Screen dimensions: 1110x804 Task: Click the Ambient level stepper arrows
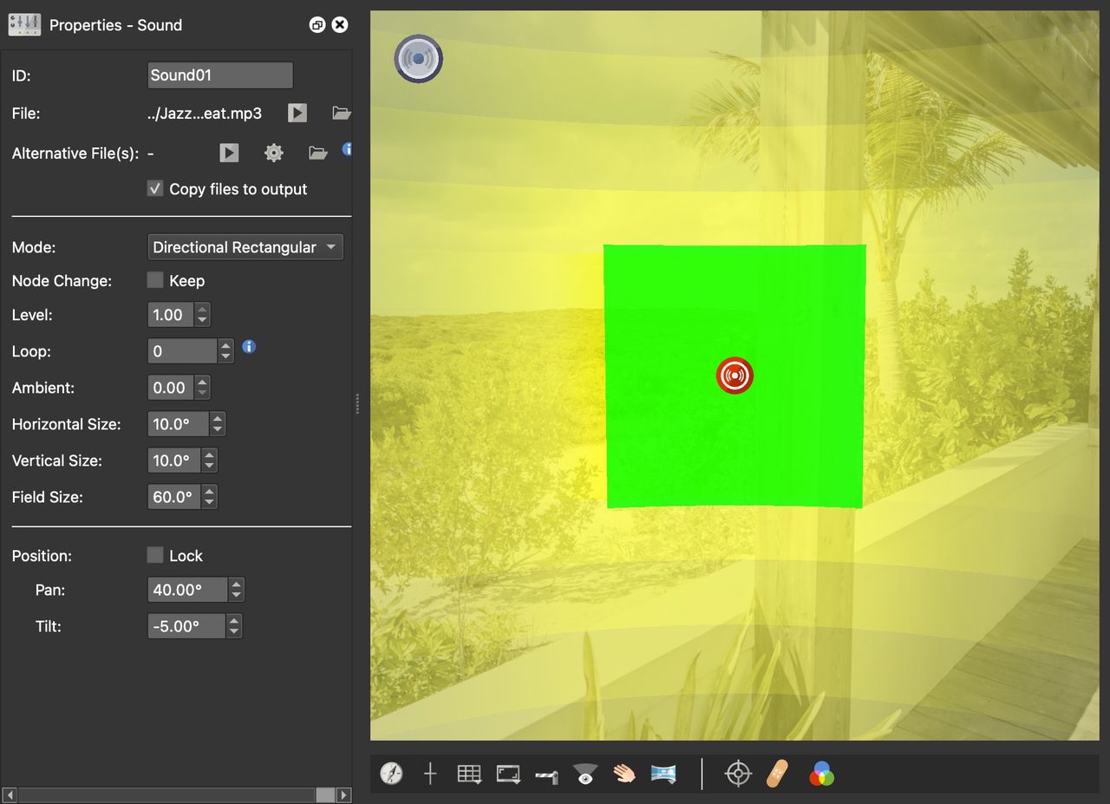(x=202, y=388)
